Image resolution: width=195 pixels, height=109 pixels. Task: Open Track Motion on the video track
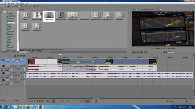pyautogui.click(x=13, y=60)
